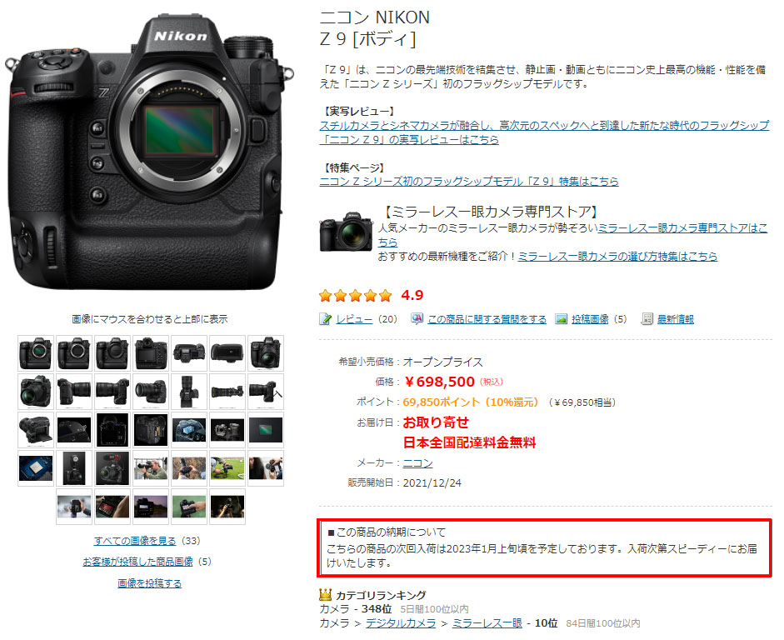Click the review pencil icon
This screenshot has height=640, width=784.
click(x=325, y=319)
